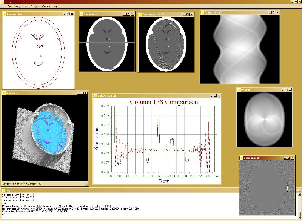This screenshot has width=302, height=221.
Task: Click the Reconstruction.if window icon
Action: coord(141,14)
